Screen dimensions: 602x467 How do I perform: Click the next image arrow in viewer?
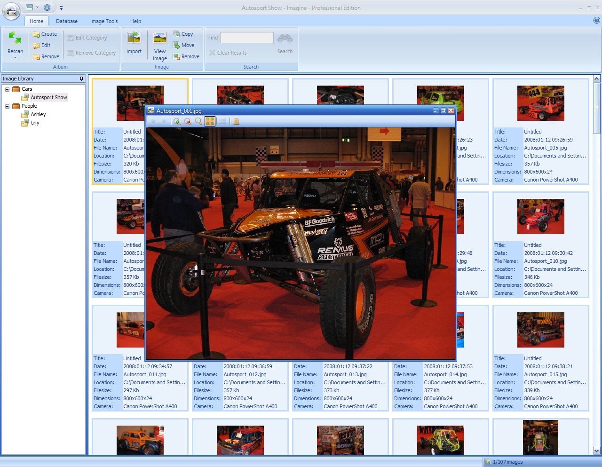coord(164,121)
